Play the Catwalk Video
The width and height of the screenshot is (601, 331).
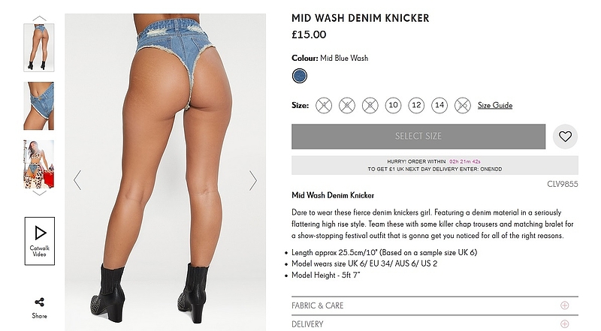(x=40, y=241)
